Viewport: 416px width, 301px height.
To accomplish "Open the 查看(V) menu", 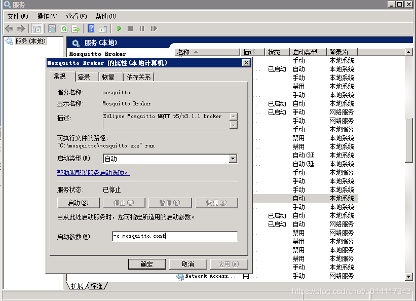I will tap(77, 16).
